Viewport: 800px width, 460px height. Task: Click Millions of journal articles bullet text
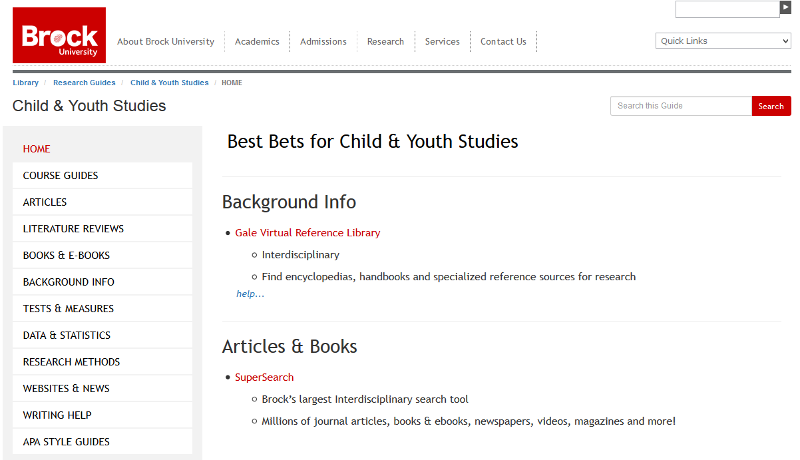[469, 421]
